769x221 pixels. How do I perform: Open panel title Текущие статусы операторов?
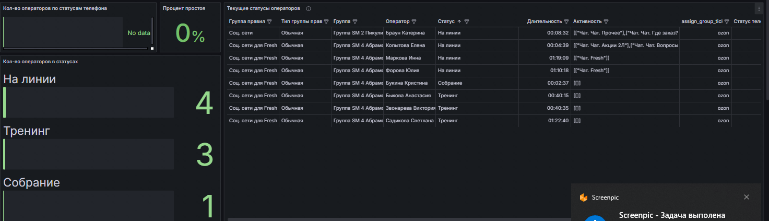(x=264, y=9)
